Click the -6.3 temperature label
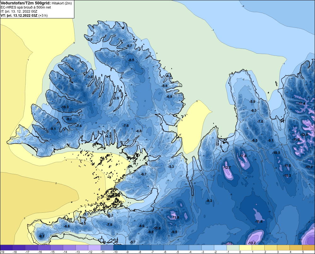The width and height of the screenshot is (315, 254). click(x=254, y=110)
